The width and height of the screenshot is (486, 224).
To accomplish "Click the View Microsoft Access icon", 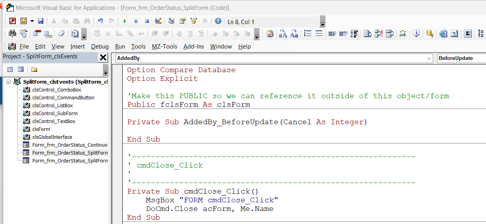I will pos(13,21).
